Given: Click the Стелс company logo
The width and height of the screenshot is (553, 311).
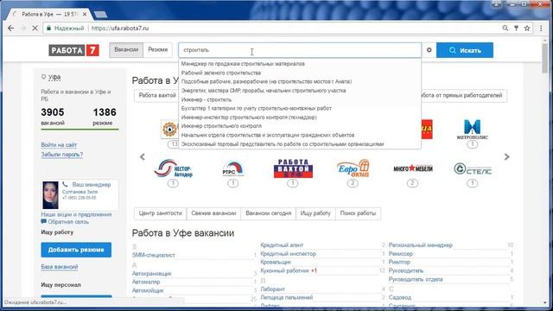Looking at the screenshot, I should click(473, 169).
